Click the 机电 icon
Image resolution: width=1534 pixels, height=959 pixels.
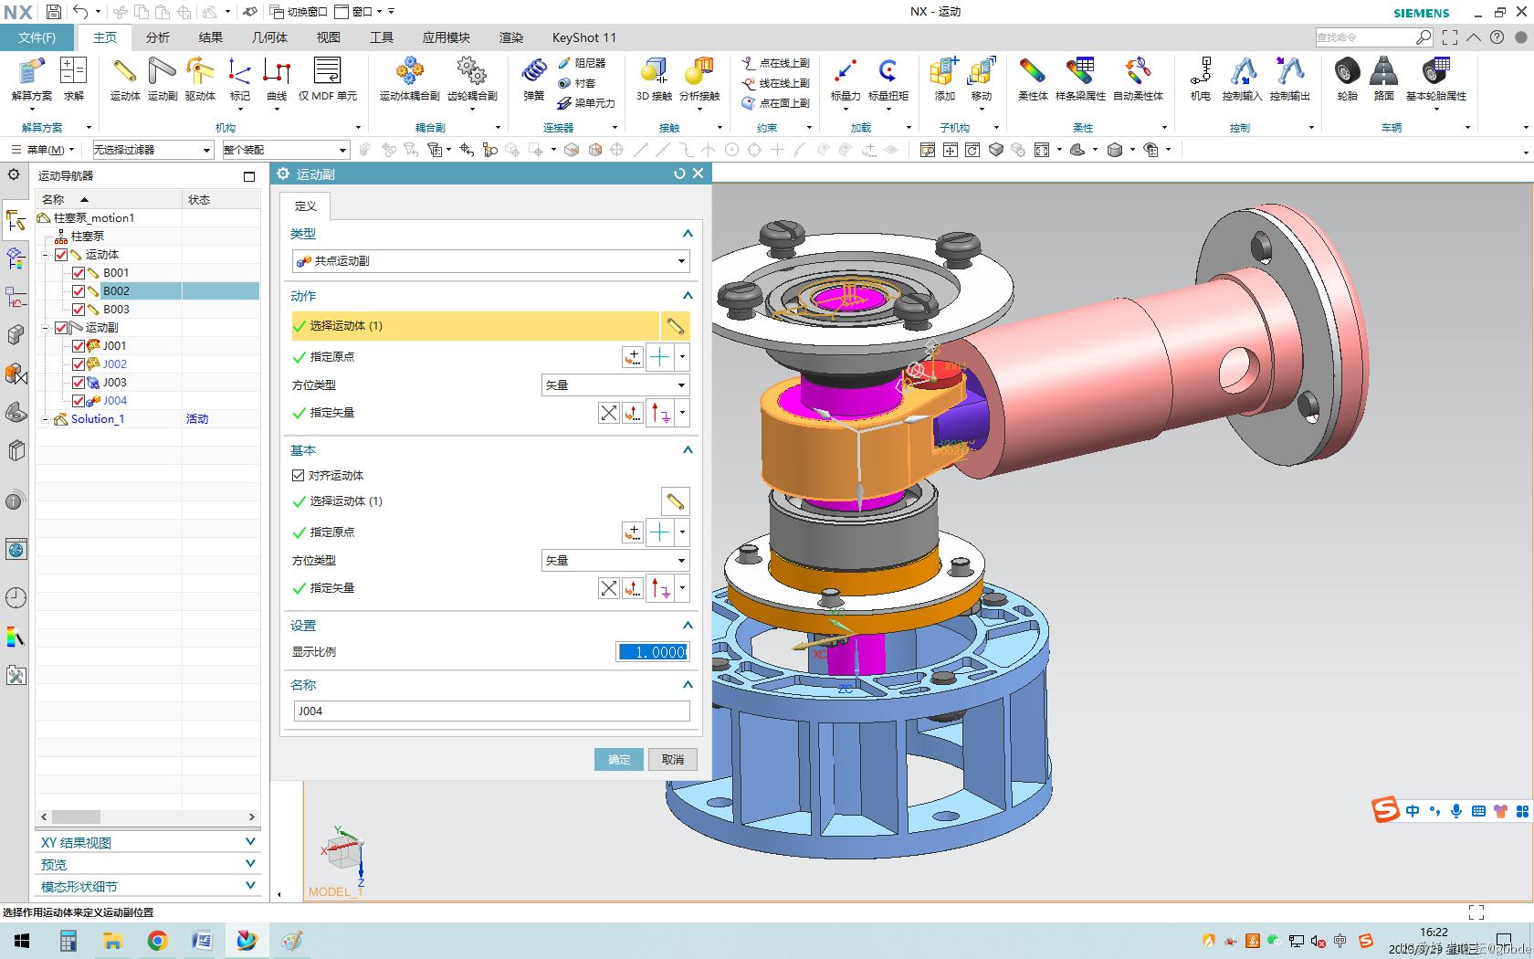coord(1200,79)
